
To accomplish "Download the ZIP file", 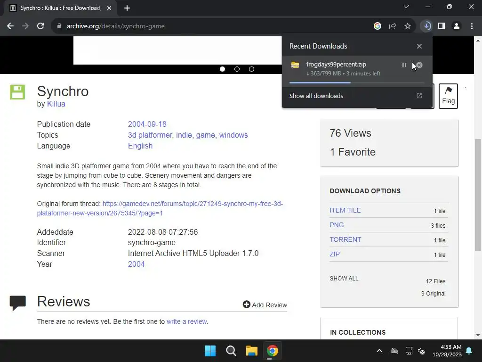I will coord(335,254).
